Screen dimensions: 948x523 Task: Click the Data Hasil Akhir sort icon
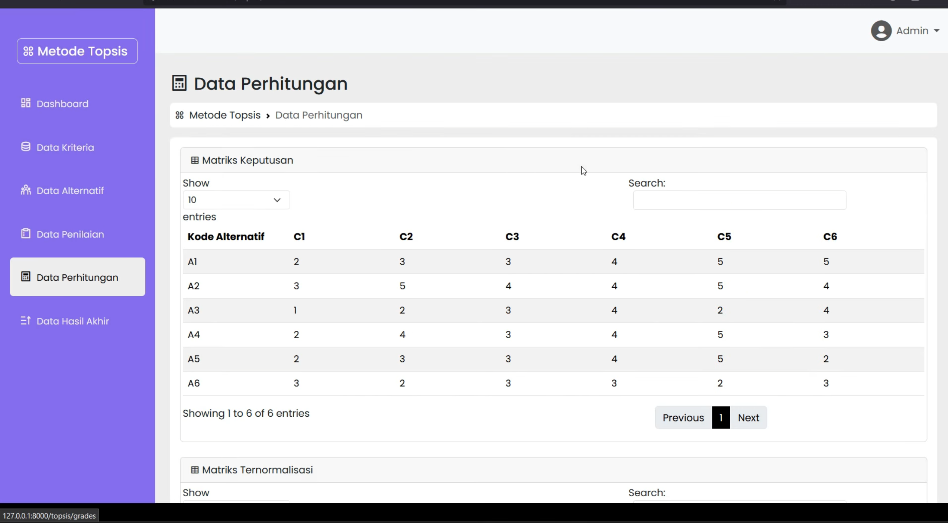pyautogui.click(x=26, y=320)
